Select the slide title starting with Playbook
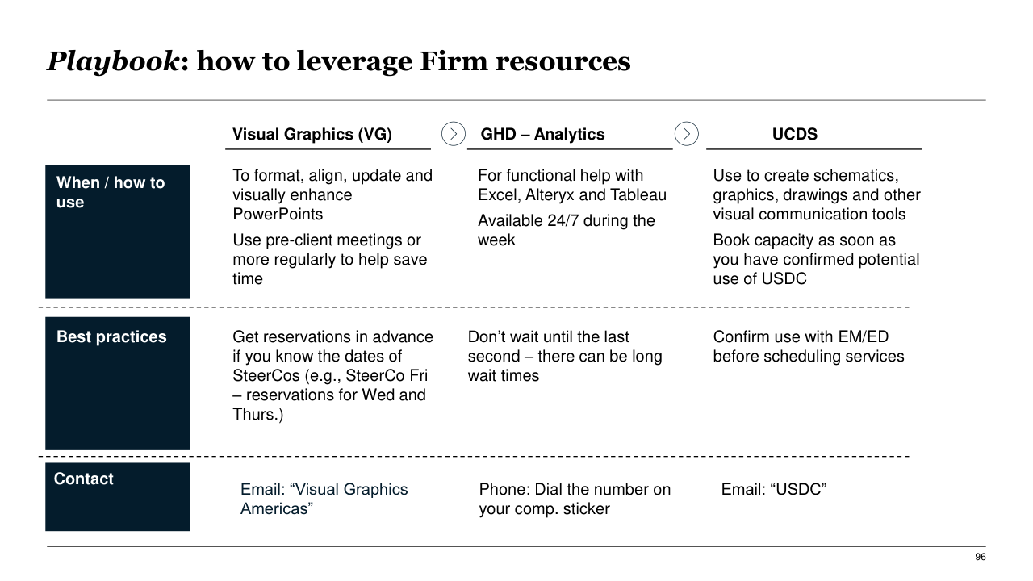This screenshot has height=581, width=1033. point(338,61)
